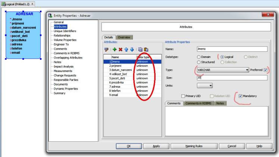
Task: Click the paste attributes icon
Action: pyautogui.click(x=146, y=49)
